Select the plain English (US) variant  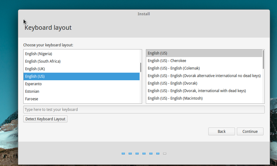[x=204, y=53]
